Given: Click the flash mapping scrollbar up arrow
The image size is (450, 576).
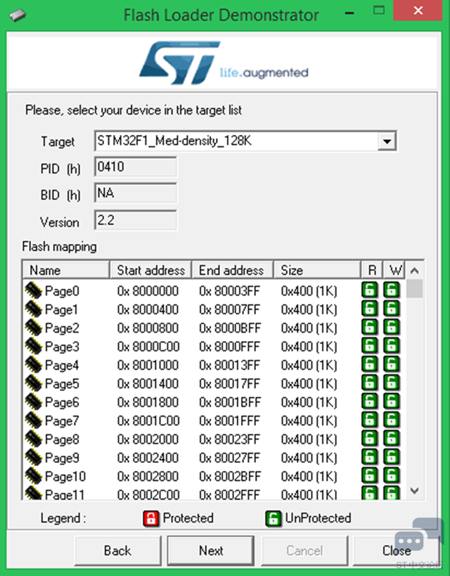Looking at the screenshot, I should pyautogui.click(x=415, y=271).
